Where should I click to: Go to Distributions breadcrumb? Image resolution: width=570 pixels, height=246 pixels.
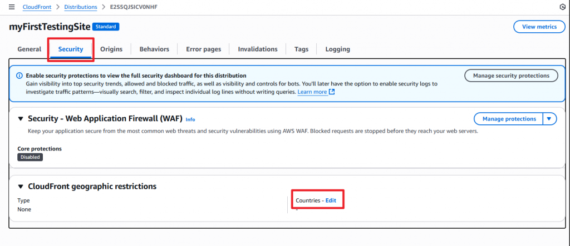81,7
